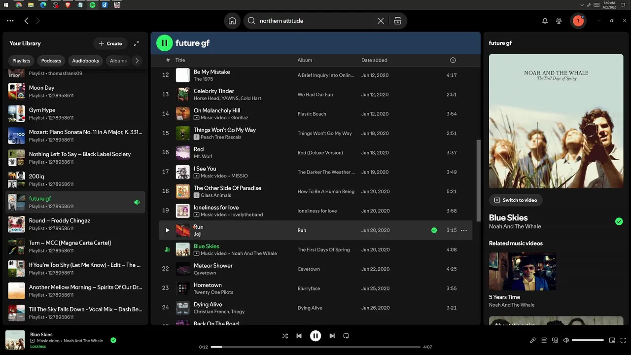Open Connect to a device
Viewport: 631px width, 355px height.
(x=555, y=340)
